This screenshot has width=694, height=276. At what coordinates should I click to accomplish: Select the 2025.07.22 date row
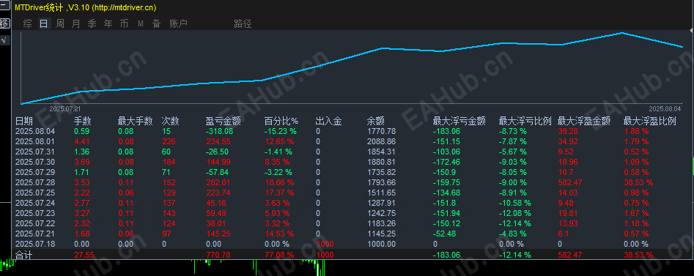[35, 223]
